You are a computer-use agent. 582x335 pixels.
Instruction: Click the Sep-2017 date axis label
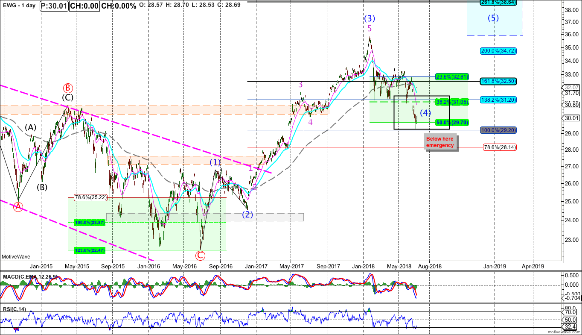pyautogui.click(x=328, y=266)
